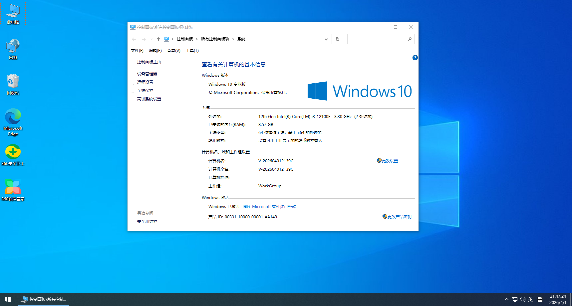
Task: Click 阅读 Microsoft 软件许可条款 link
Action: click(269, 206)
